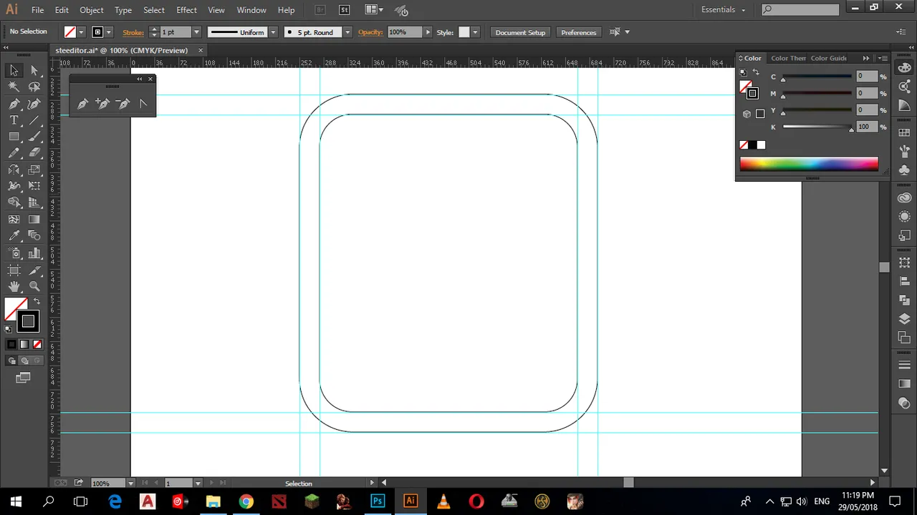Screen dimensions: 917x515
Task: Click the Document Setup button
Action: tap(520, 32)
